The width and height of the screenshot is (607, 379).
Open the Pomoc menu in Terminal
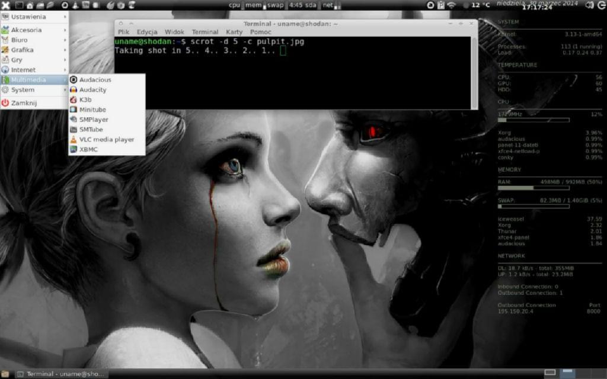click(x=260, y=32)
